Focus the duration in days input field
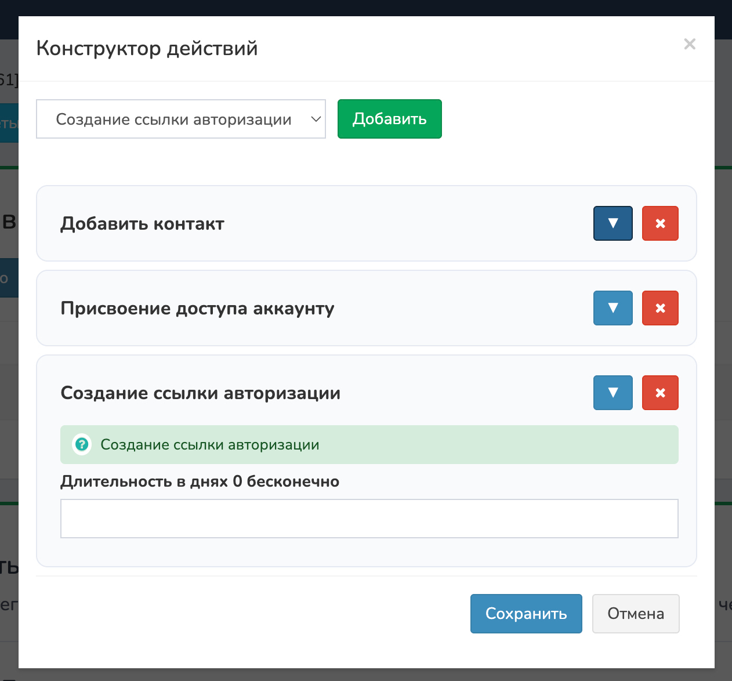 369,519
